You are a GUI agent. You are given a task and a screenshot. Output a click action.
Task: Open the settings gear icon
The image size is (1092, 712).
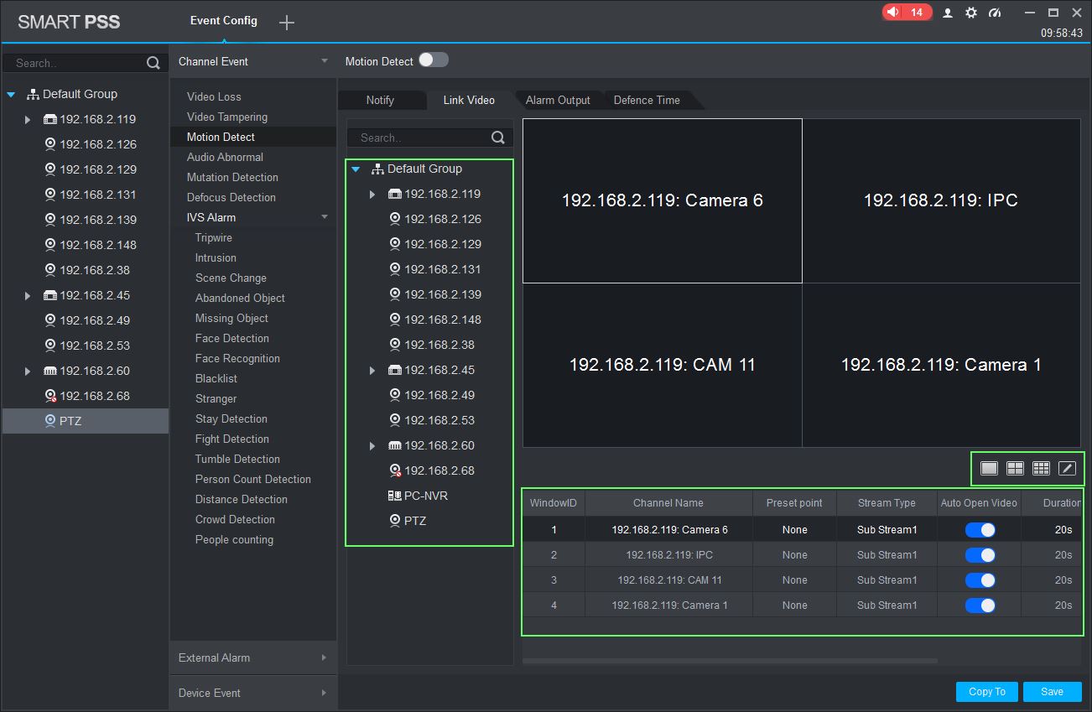click(x=971, y=13)
